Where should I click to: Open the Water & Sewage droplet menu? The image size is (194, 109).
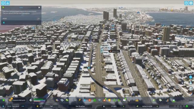(x=85, y=100)
